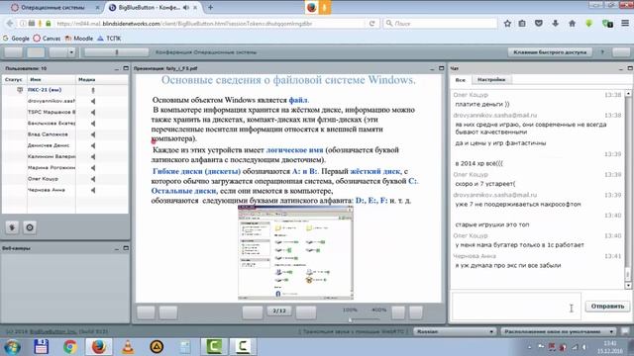Send chat message with Отправить button
The image size is (634, 356).
point(607,306)
